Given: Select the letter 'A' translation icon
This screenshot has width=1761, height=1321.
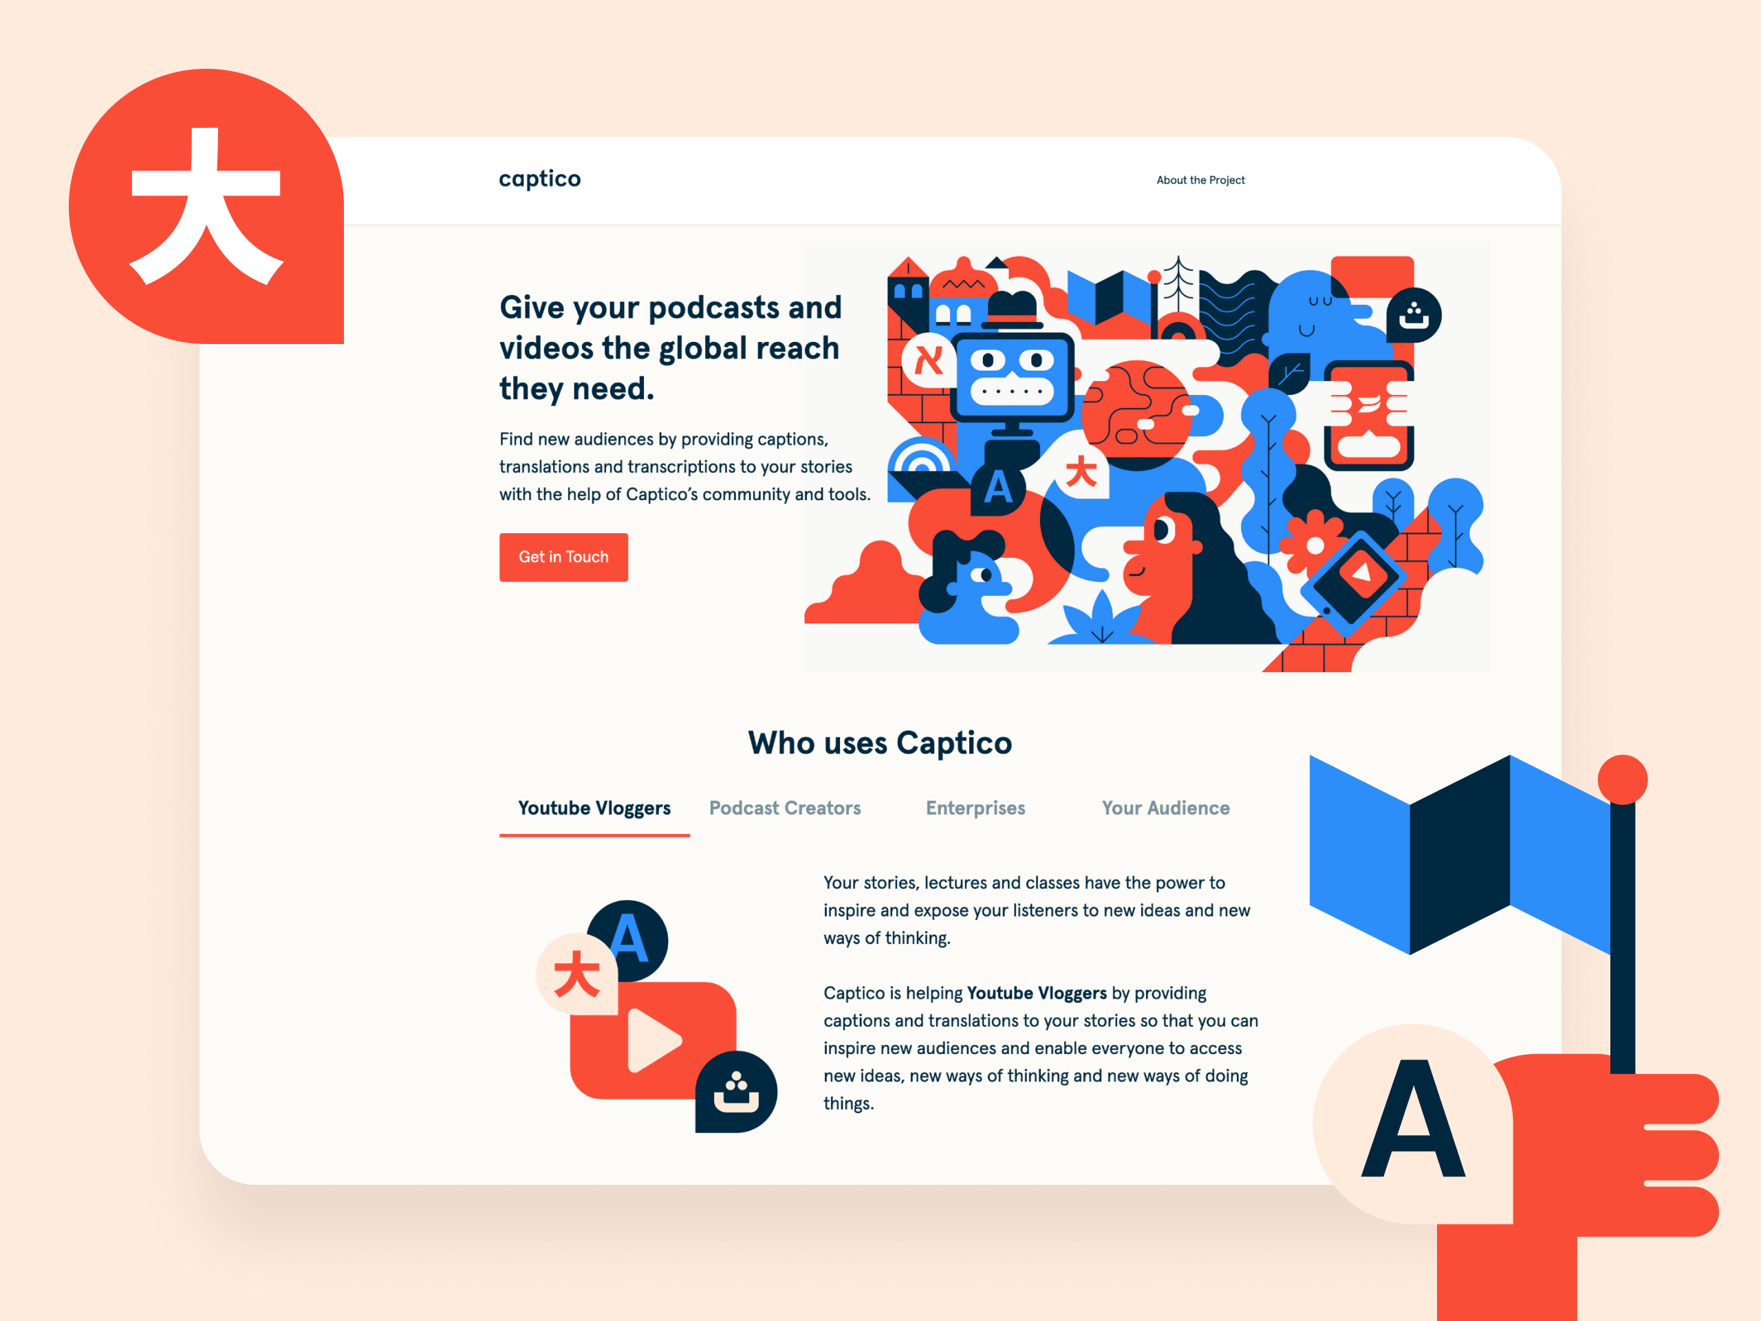Looking at the screenshot, I should pos(624,924).
